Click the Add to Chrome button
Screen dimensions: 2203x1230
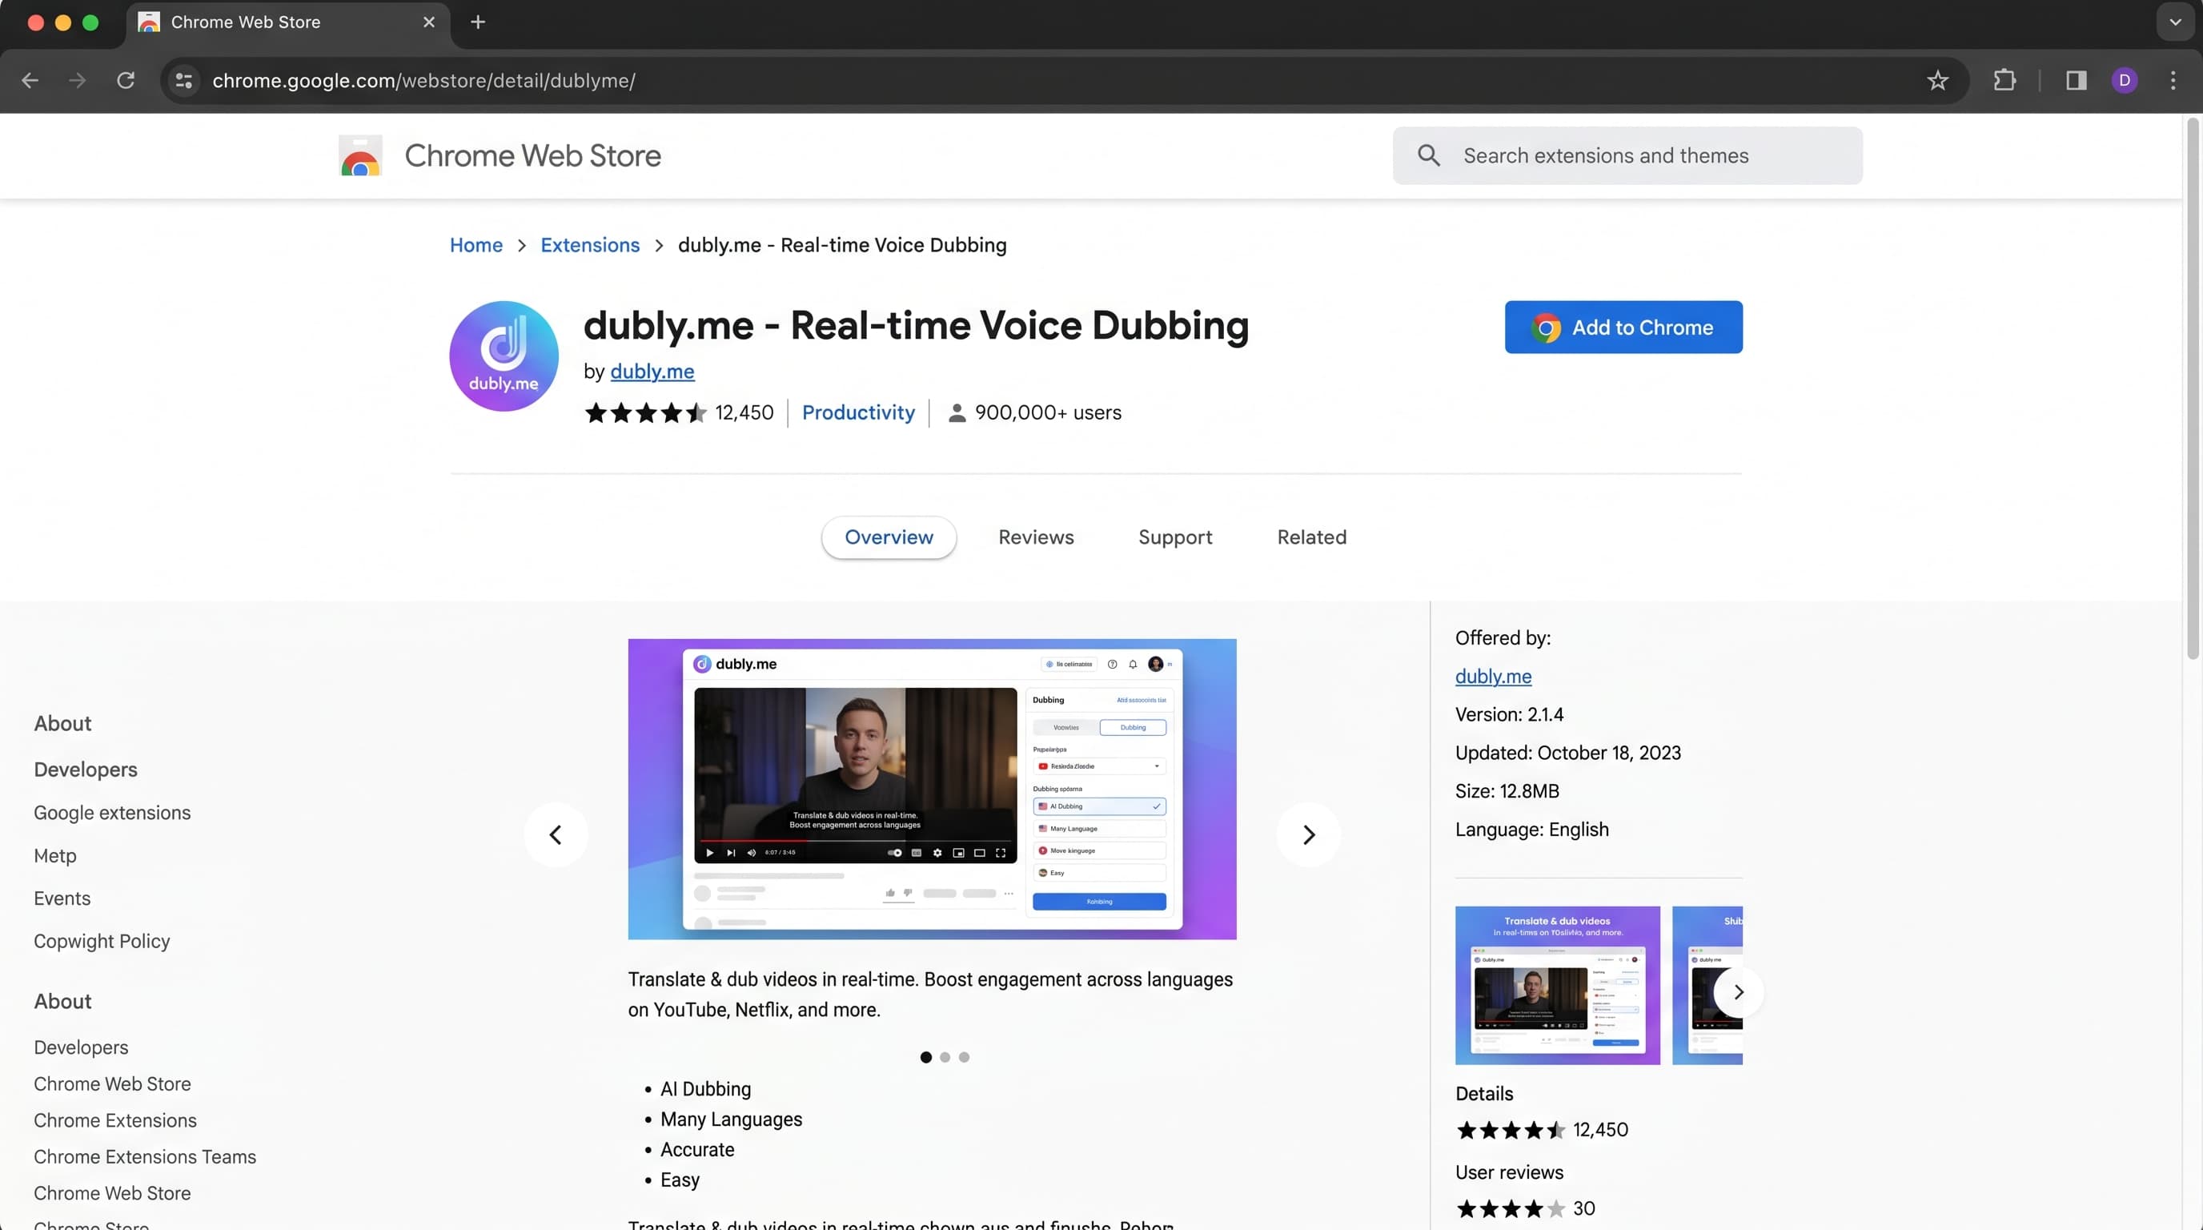[x=1623, y=327]
